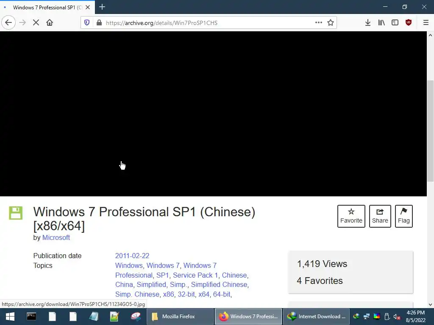
Task: Open the 32-bit topic link
Action: (186, 295)
